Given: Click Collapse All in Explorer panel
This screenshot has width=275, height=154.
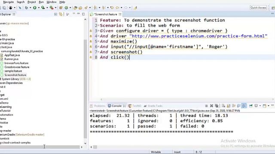Looking at the screenshot, I should click(x=55, y=14).
